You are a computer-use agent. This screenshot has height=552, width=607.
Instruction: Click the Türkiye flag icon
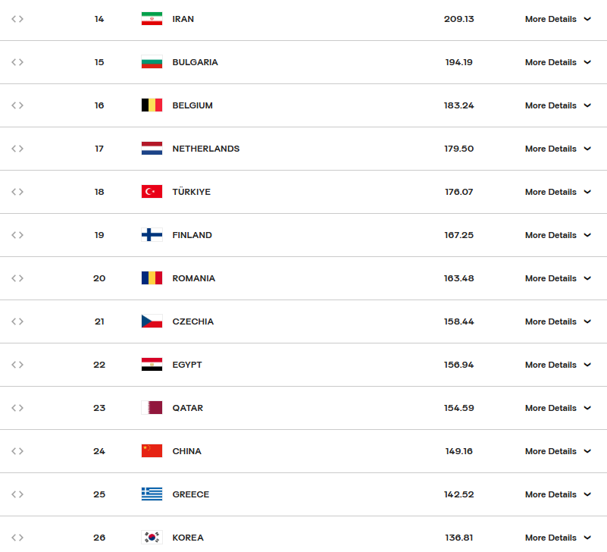[x=152, y=192]
